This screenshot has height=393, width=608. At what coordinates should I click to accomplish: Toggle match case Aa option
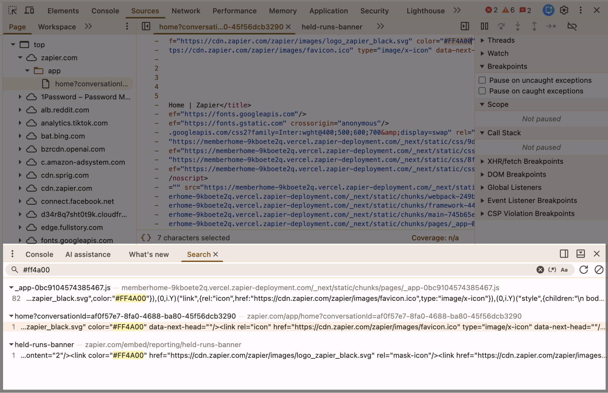564,270
